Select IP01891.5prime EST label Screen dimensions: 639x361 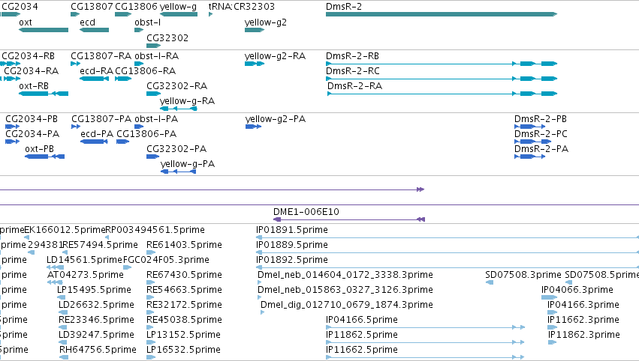[x=292, y=230]
